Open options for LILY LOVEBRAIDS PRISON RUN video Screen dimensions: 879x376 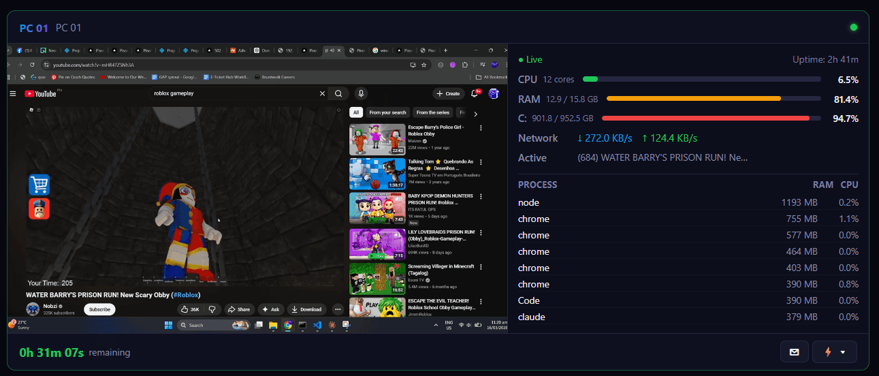[481, 232]
